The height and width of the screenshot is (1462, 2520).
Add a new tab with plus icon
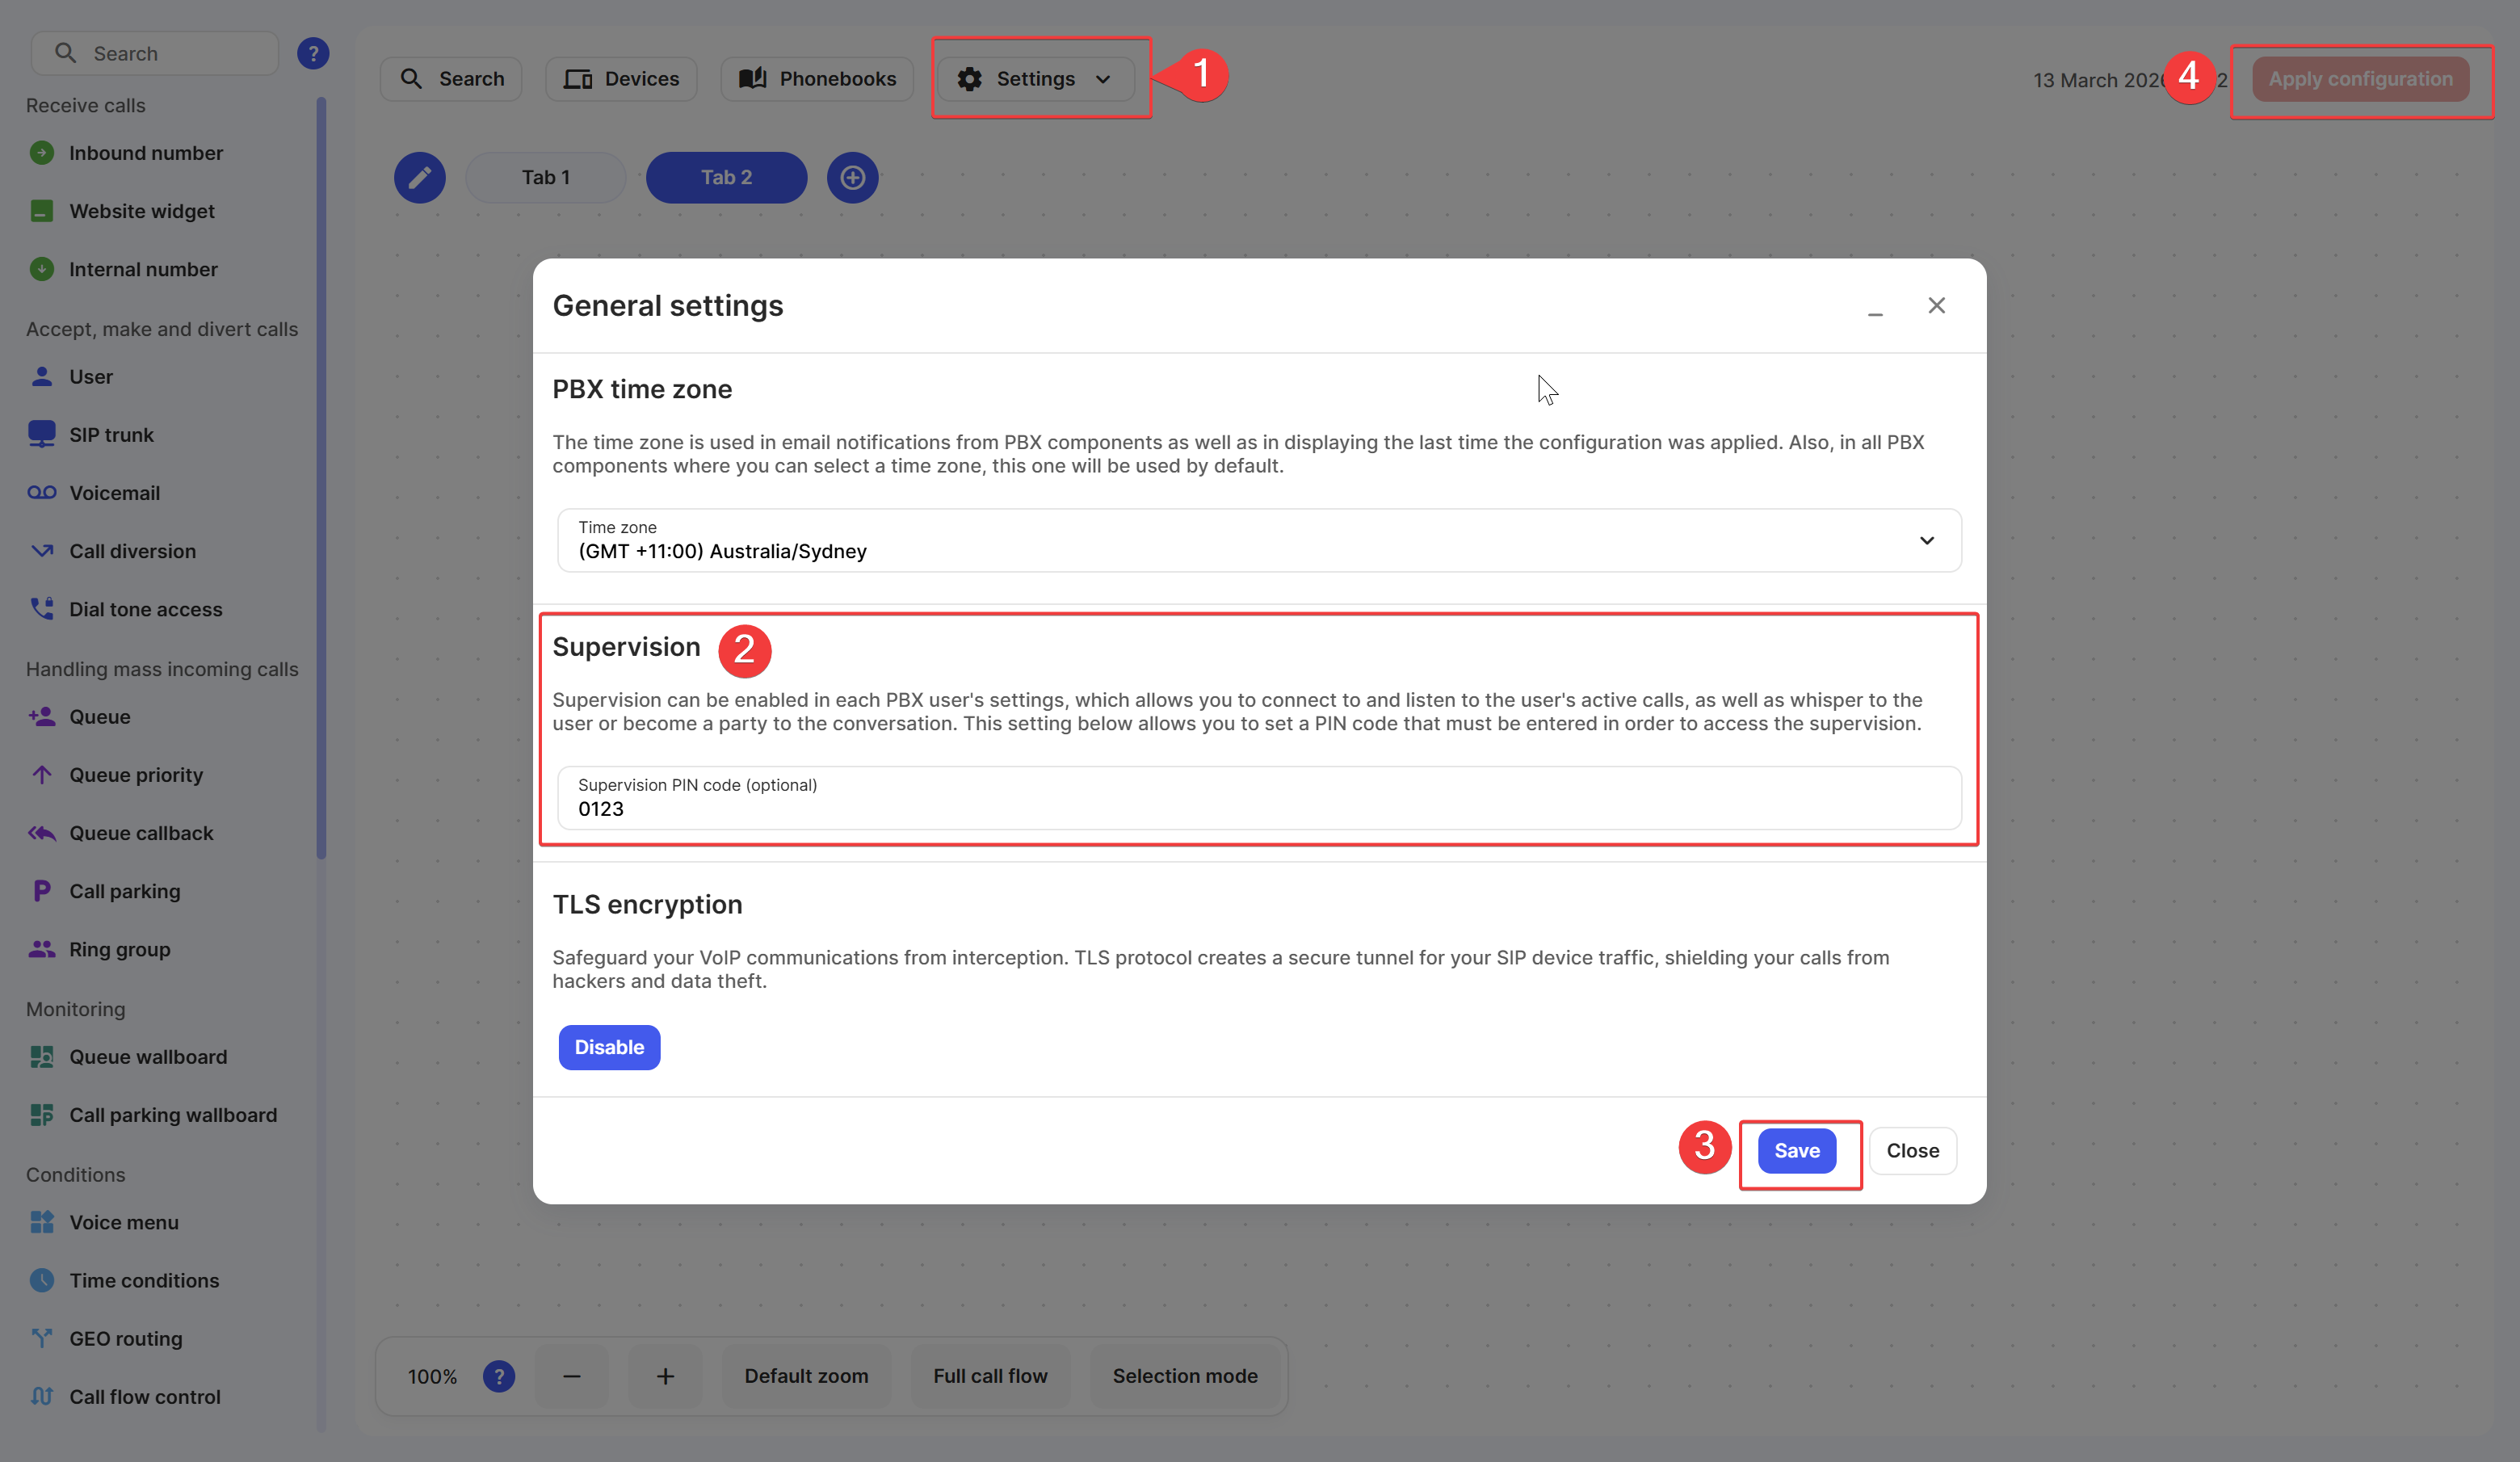tap(852, 177)
